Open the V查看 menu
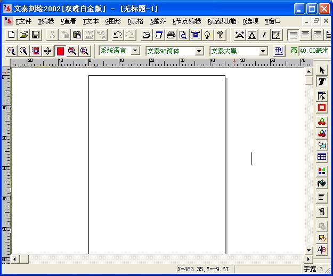 (x=68, y=21)
